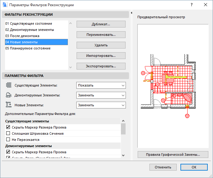
Task: Click the Отменить button
Action: [x=163, y=167]
